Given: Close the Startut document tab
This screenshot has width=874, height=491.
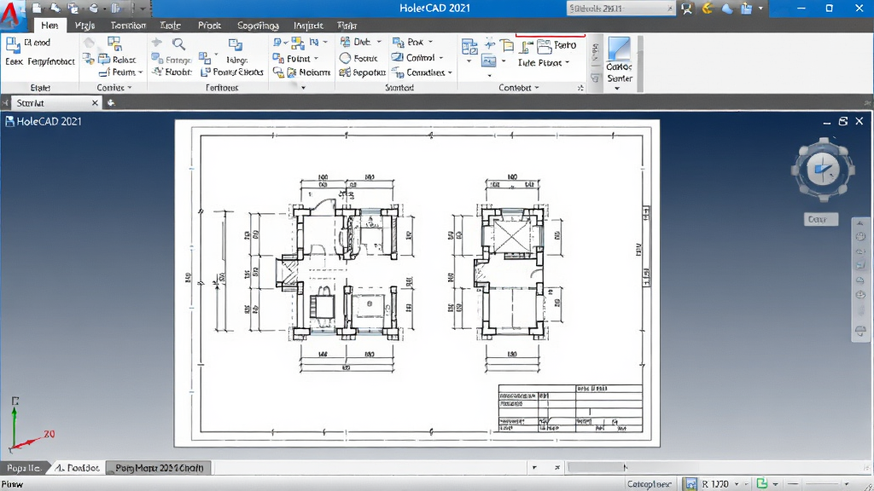Looking at the screenshot, I should coord(95,103).
